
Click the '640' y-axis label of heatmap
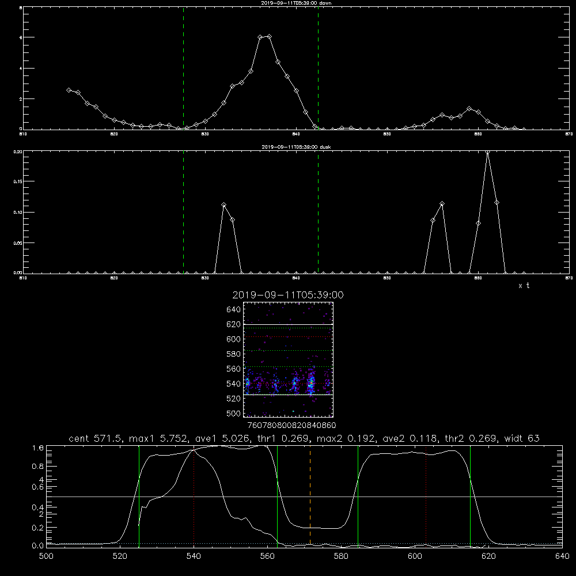pos(234,309)
